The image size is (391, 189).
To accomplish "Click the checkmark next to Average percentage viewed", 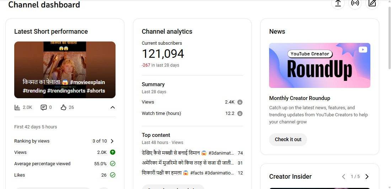I will point(113,163).
